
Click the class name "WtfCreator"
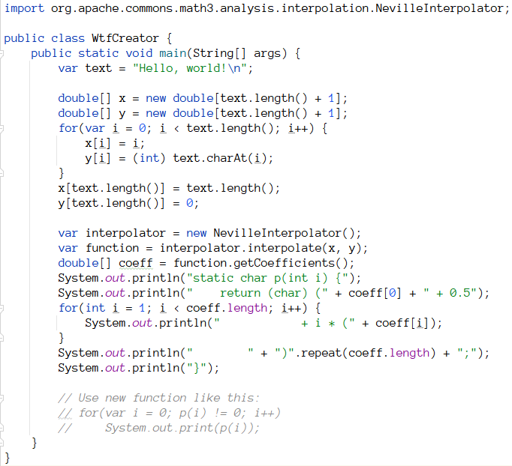coord(125,38)
